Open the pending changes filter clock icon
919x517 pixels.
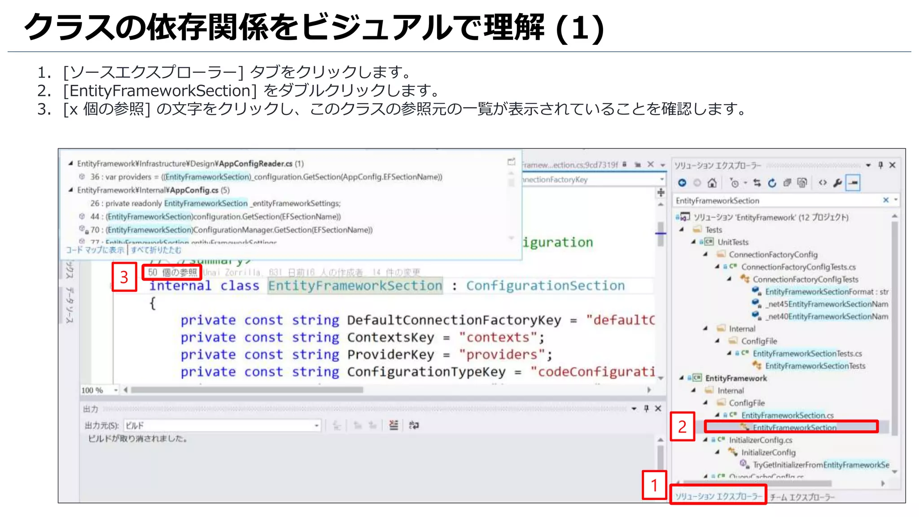(x=735, y=183)
